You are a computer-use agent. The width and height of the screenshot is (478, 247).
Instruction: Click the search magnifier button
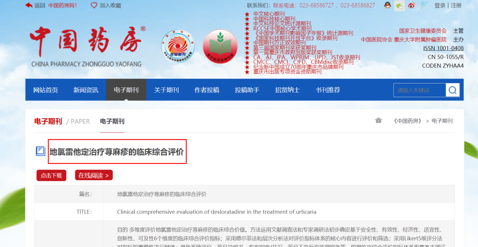pos(453,90)
